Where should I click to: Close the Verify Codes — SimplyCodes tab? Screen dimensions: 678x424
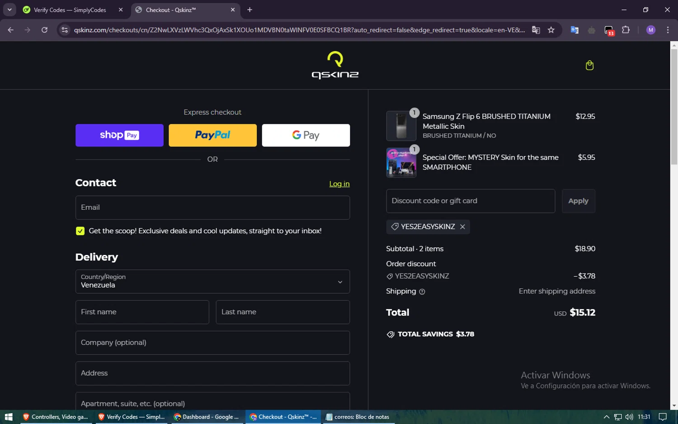click(121, 9)
